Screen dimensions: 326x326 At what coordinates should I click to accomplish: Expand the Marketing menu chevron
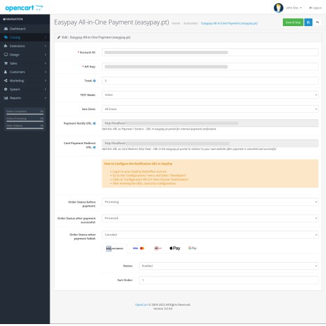[46, 81]
